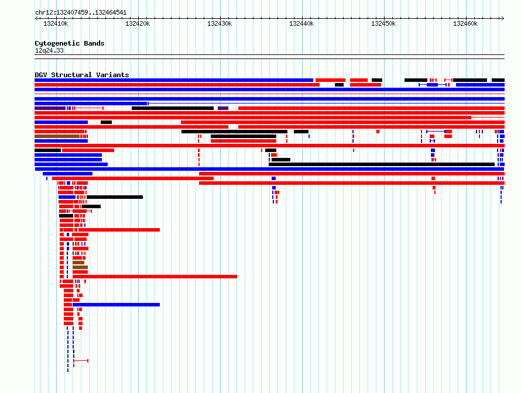Screen dimensions: 521x393
Task: Click the left arrowhead of the coordinate ruler
Action: (36, 18)
